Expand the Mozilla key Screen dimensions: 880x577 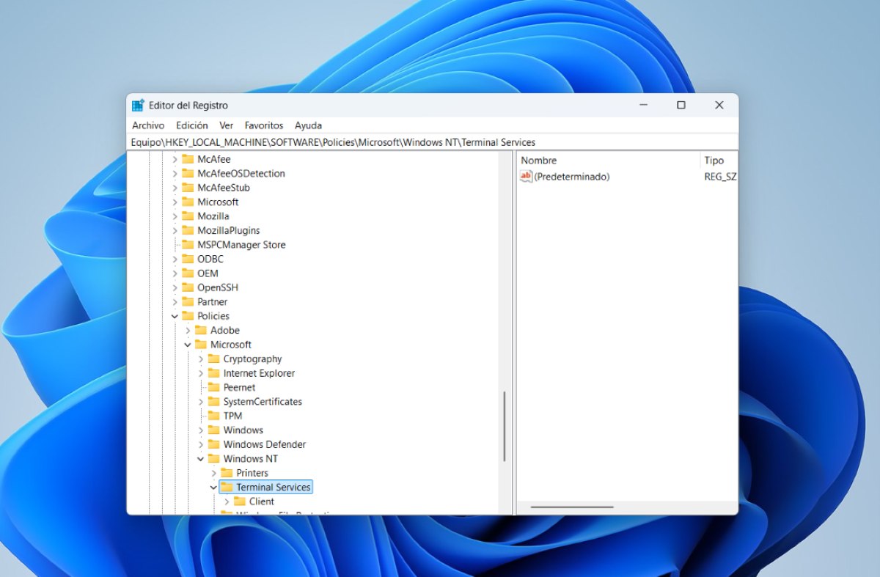(175, 216)
